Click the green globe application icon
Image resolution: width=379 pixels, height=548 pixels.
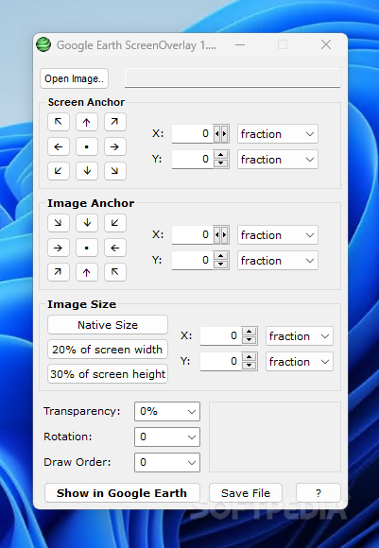tap(43, 44)
